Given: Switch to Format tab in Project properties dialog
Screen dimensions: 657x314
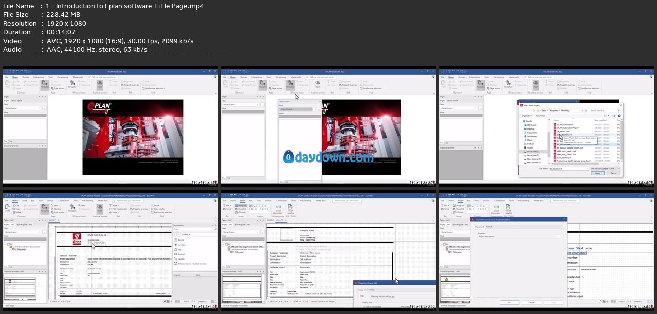Looking at the screenshot, I should point(489,227).
